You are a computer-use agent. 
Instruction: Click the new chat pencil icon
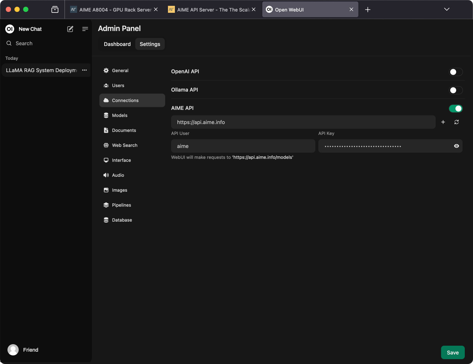coord(70,29)
